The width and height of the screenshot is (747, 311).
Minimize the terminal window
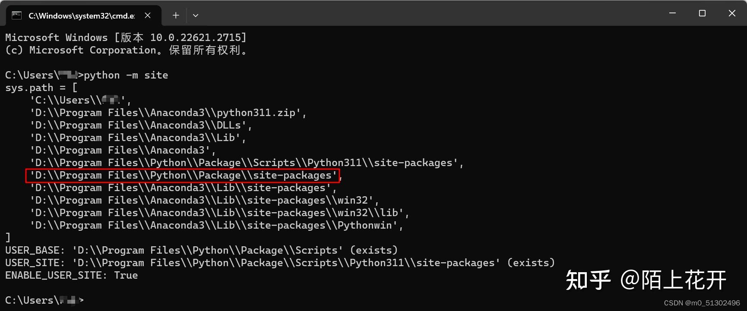(x=672, y=13)
